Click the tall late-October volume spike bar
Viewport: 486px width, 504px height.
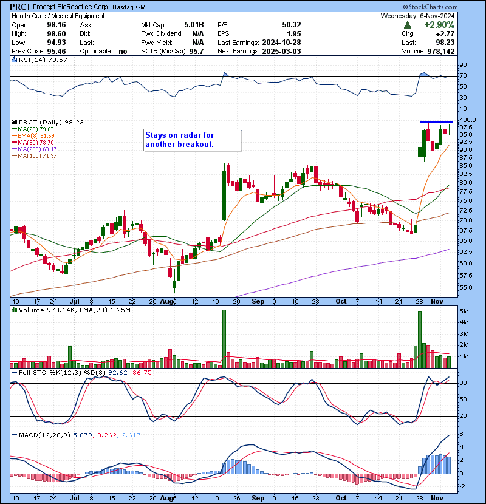419,339
